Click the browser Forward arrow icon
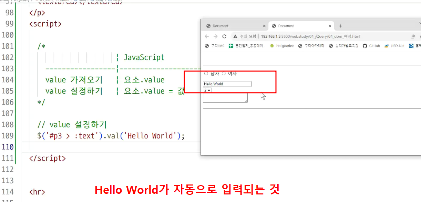This screenshot has height=202, width=421. tap(215, 36)
